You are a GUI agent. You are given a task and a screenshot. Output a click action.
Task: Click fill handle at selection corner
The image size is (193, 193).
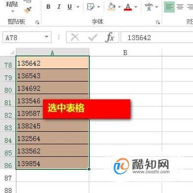pos(89,169)
